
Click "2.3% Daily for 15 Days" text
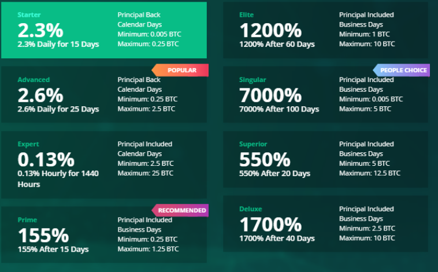point(58,44)
